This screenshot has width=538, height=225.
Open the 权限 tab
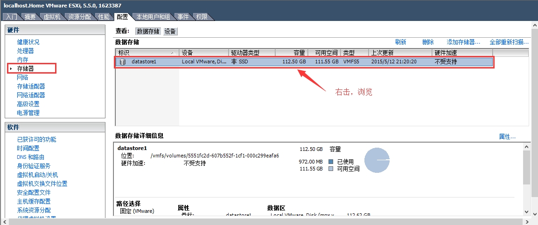point(202,17)
